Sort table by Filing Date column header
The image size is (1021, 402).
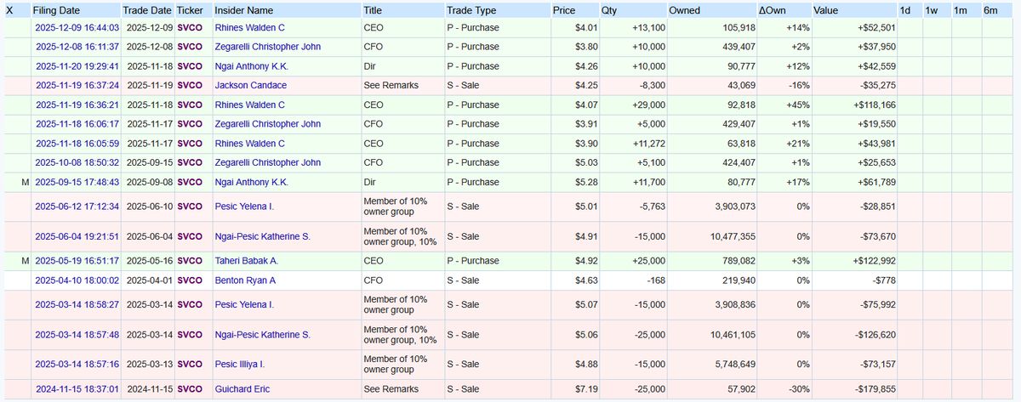pyautogui.click(x=58, y=11)
